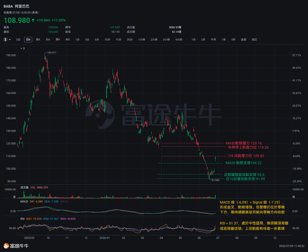Image resolution: width=308 pixels, height=252 pixels.
Task: Choose the 1分 interval
Action: [77, 40]
